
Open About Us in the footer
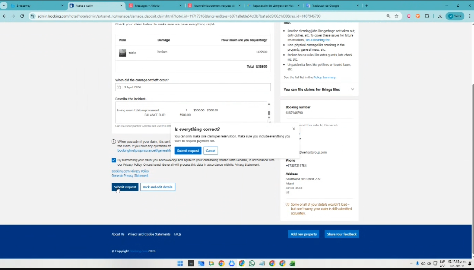tap(118, 234)
